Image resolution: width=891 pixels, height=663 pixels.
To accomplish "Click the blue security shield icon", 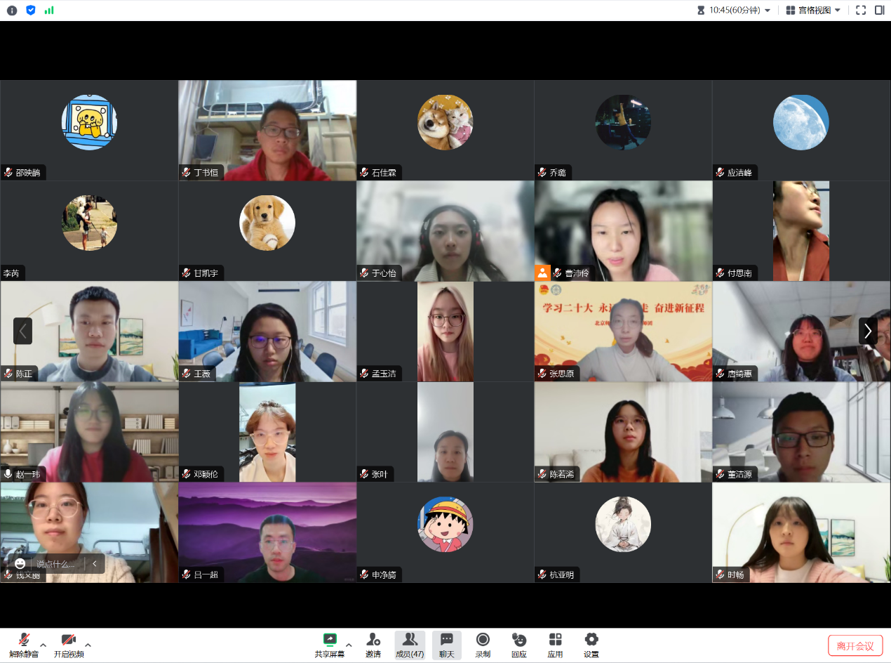I will [30, 11].
